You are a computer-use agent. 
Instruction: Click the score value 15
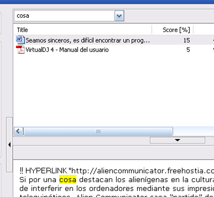click(x=187, y=41)
